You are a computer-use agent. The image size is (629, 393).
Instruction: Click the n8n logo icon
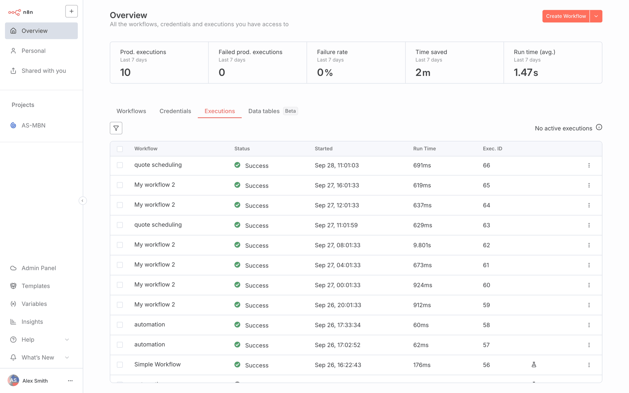pyautogui.click(x=14, y=12)
